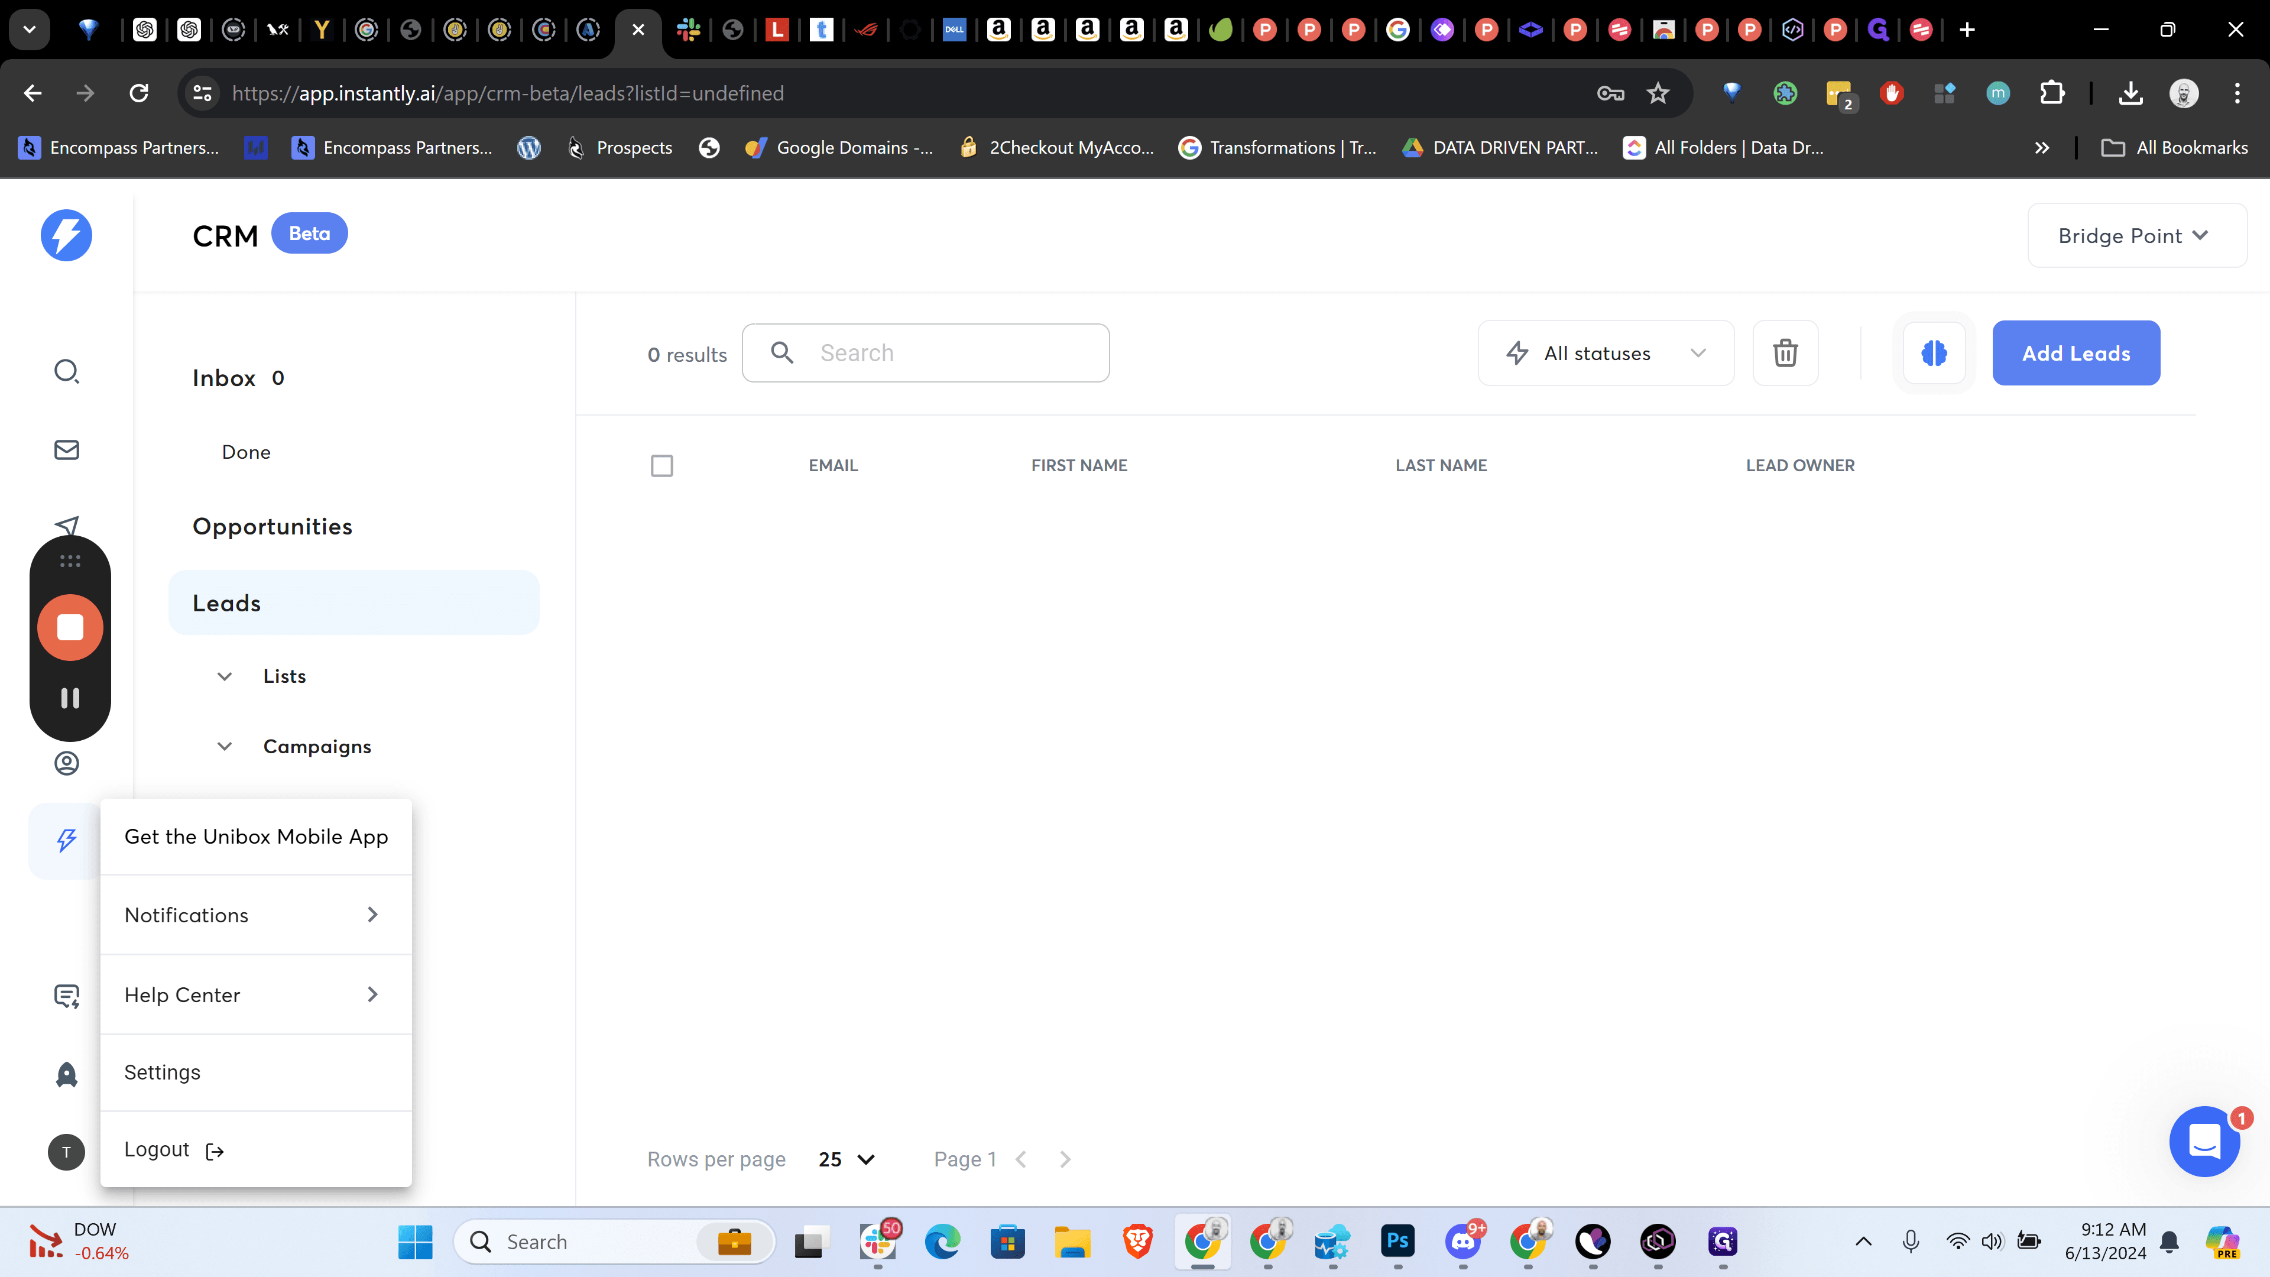Click the accounts person icon in sidebar

pos(67,763)
